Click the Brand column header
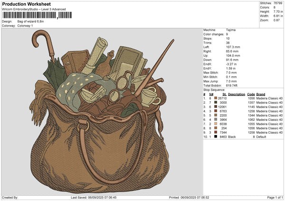Screen dimensions: 285x201 pyautogui.click(x=261, y=94)
